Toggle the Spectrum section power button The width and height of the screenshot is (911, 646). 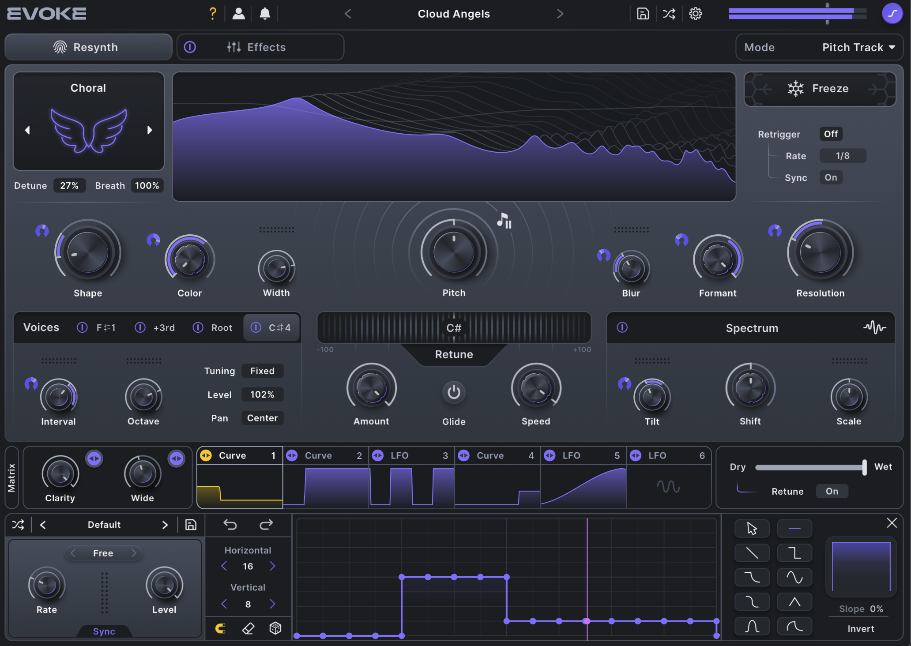click(622, 327)
